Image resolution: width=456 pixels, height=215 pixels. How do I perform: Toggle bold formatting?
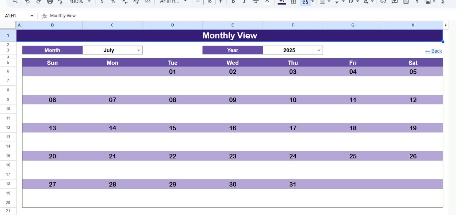(233, 2)
